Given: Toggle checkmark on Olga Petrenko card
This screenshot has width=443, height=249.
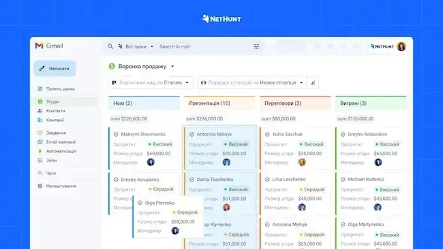Looking at the screenshot, I should click(140, 203).
